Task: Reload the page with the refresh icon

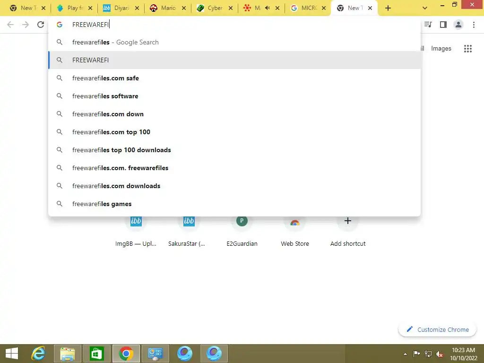Action: pos(41,25)
